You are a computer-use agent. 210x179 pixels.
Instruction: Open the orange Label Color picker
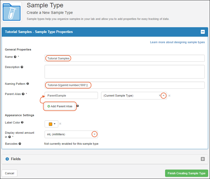tap(51, 124)
